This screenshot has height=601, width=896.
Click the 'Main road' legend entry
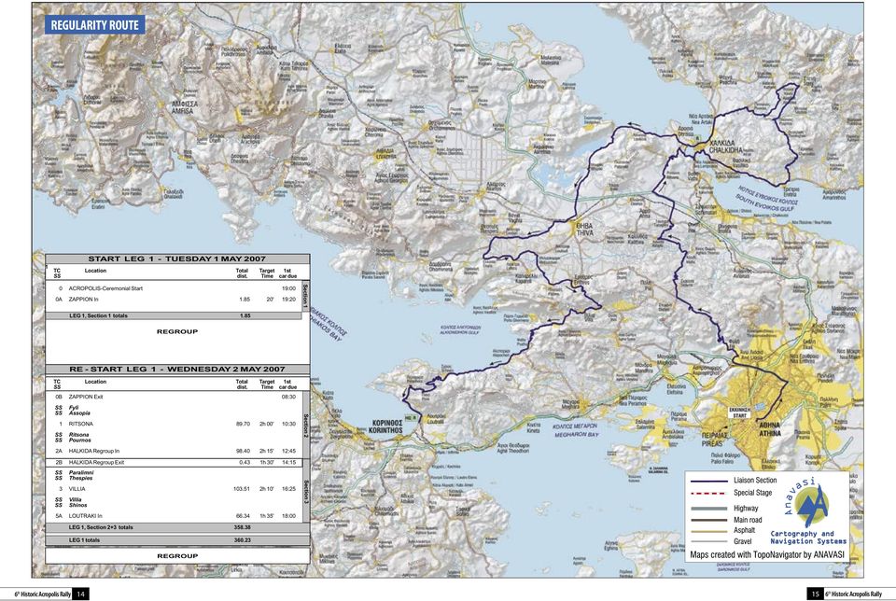pyautogui.click(x=748, y=520)
